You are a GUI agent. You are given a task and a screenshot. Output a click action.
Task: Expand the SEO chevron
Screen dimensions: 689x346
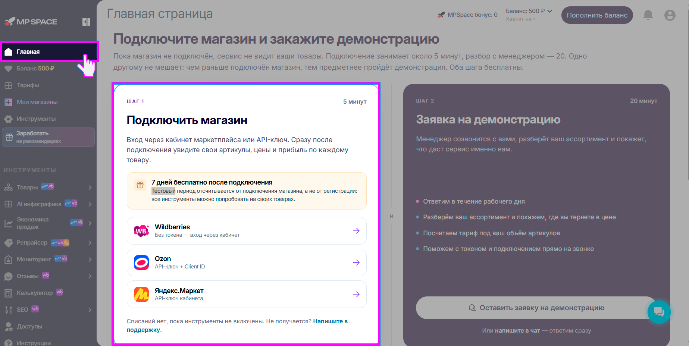pyautogui.click(x=90, y=310)
